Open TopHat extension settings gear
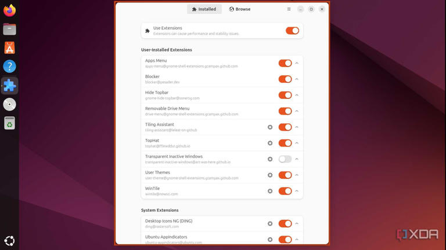The height and width of the screenshot is (250, 446). [270, 143]
